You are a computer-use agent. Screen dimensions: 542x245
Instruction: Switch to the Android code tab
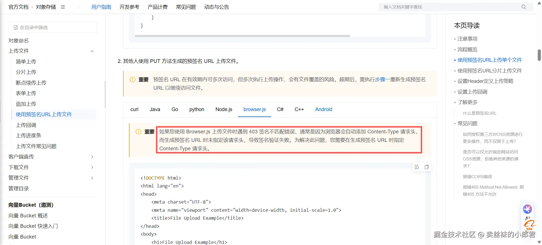pyautogui.click(x=324, y=109)
